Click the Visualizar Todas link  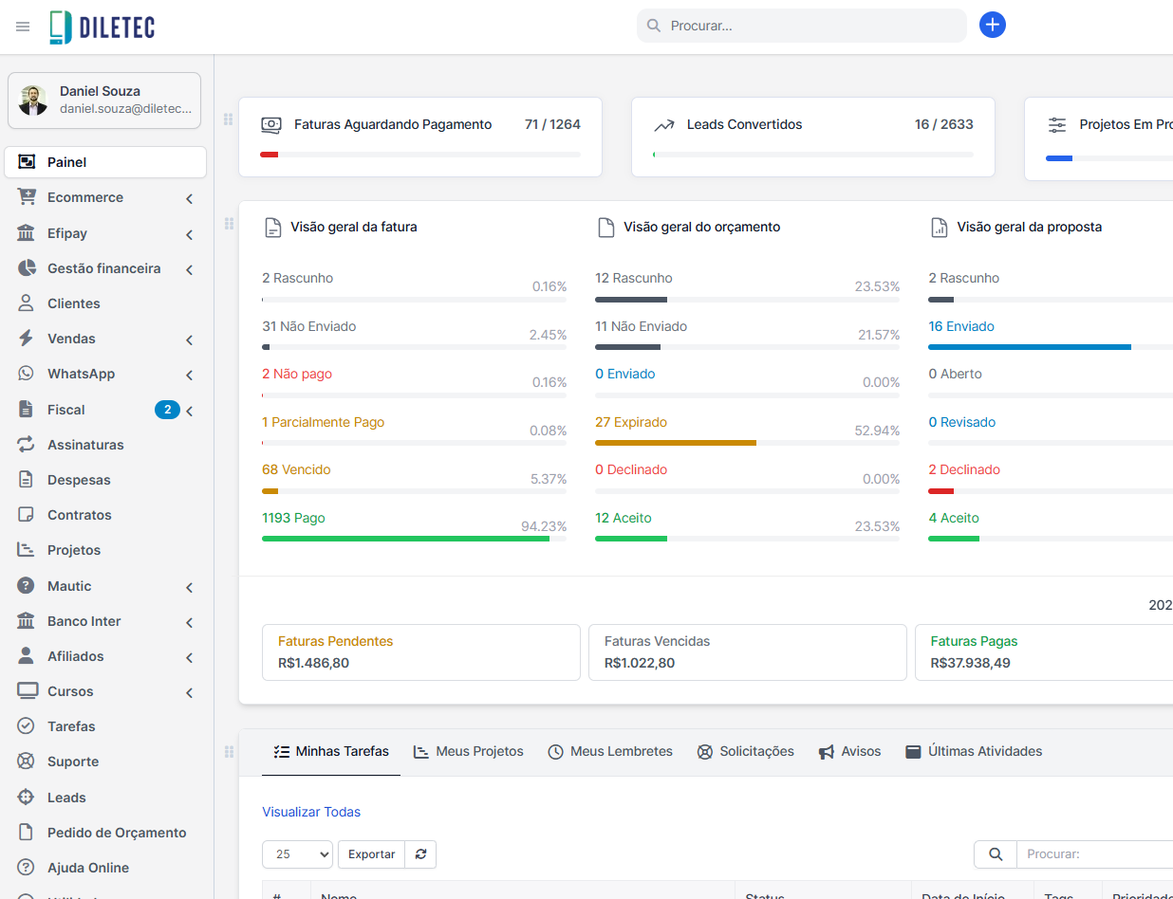pos(311,812)
